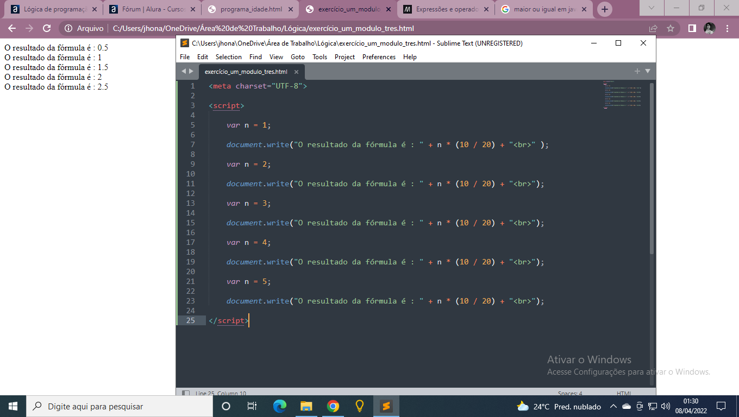Switch to 'maior ou igual em java' tab
The image size is (739, 417).
[x=543, y=9]
